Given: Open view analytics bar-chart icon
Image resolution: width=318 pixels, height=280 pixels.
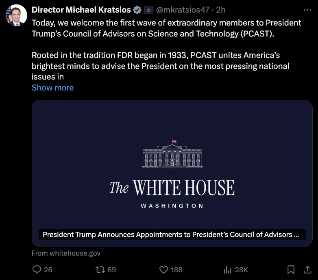Looking at the screenshot, I should 228,269.
